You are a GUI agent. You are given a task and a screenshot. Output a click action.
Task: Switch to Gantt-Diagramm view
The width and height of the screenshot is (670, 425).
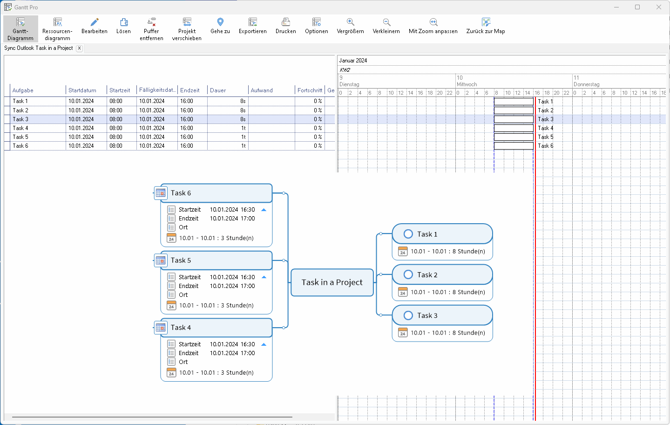click(x=20, y=29)
